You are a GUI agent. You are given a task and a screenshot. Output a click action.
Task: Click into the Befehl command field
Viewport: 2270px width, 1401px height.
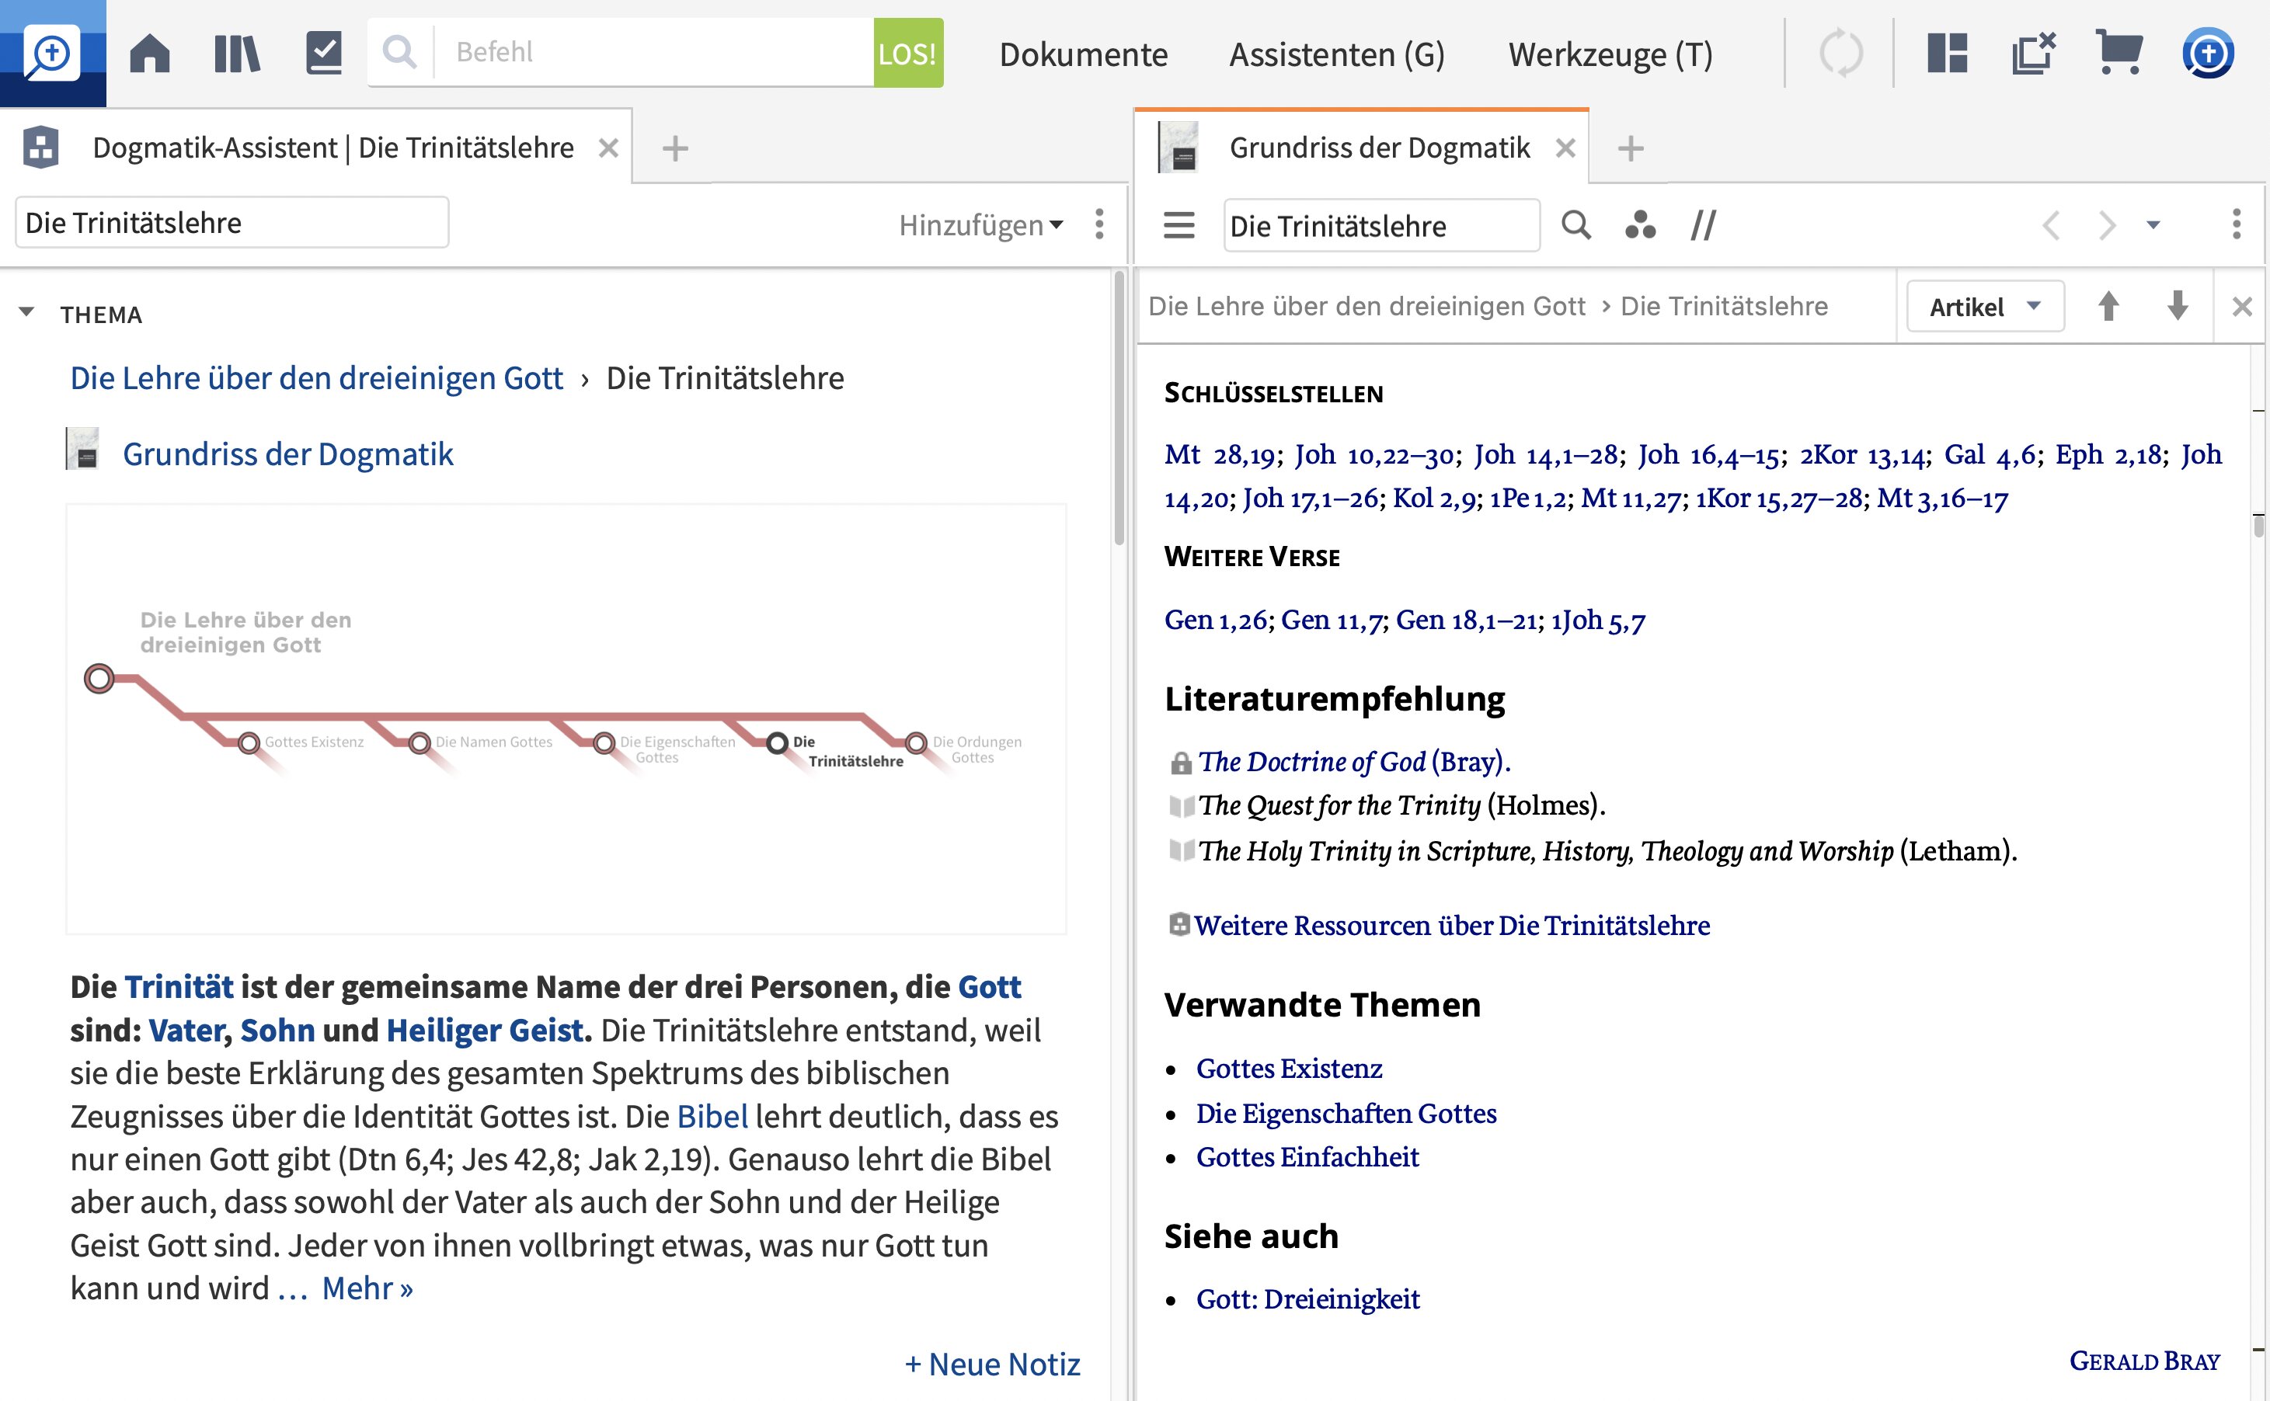[x=654, y=52]
